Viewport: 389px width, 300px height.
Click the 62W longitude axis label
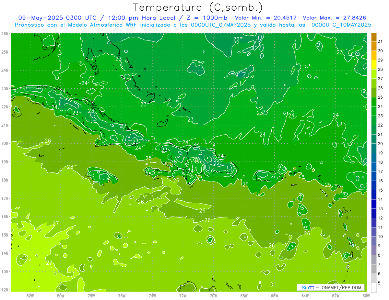coord(336,295)
